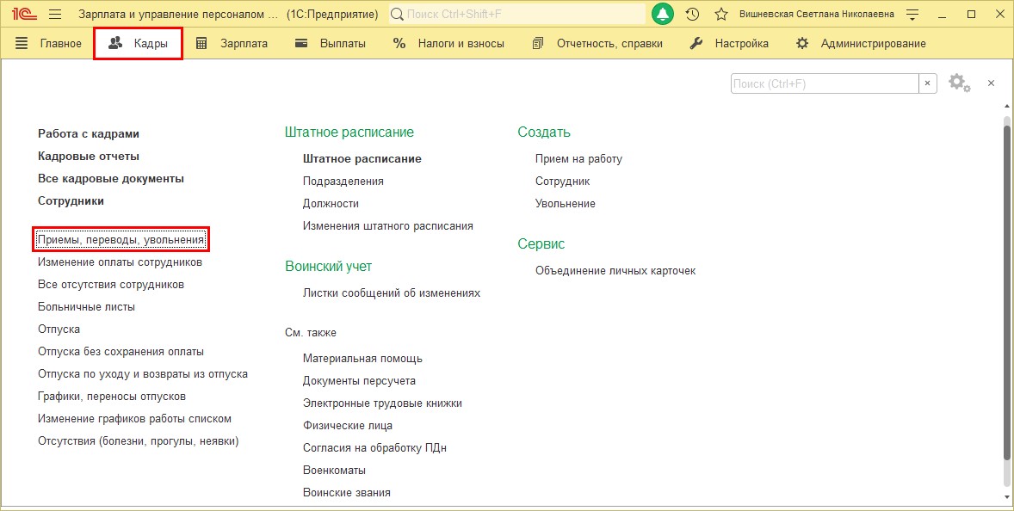Click user name Вишневская Светлана Николаевна
Image resolution: width=1014 pixels, height=511 pixels.
pyautogui.click(x=817, y=15)
